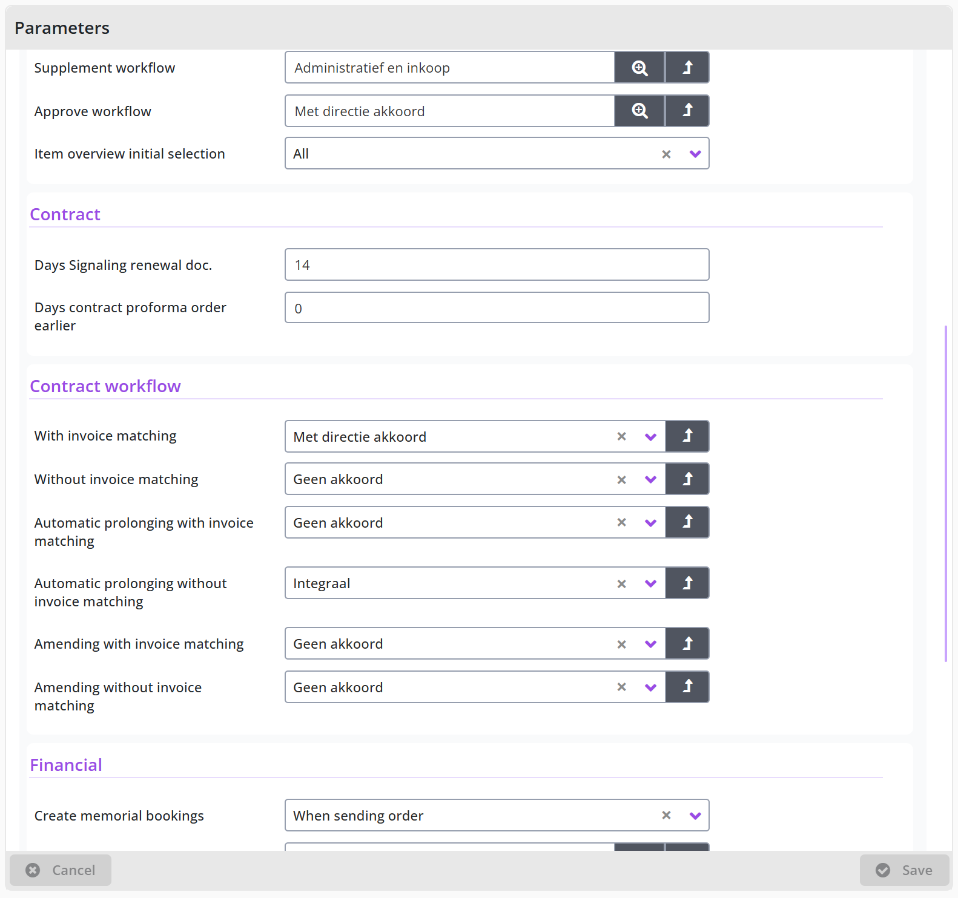Open lookup search for Supplement workflow
The width and height of the screenshot is (958, 898).
click(639, 67)
